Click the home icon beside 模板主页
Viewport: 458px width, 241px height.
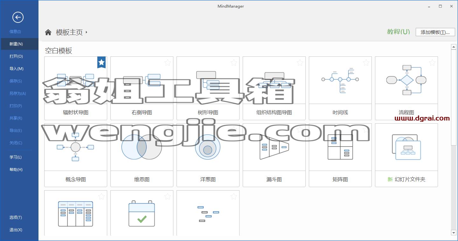48,32
